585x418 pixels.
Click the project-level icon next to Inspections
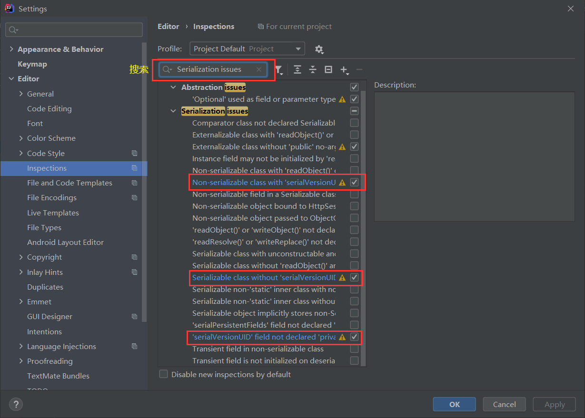point(135,168)
